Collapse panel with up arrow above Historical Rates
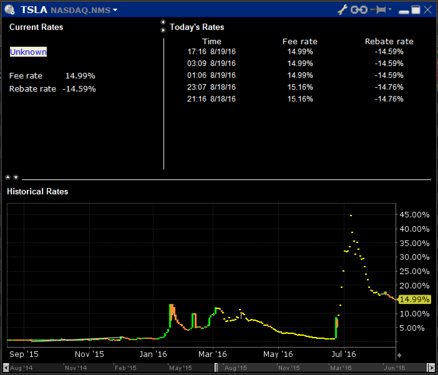The width and height of the screenshot is (438, 375). [x=8, y=177]
